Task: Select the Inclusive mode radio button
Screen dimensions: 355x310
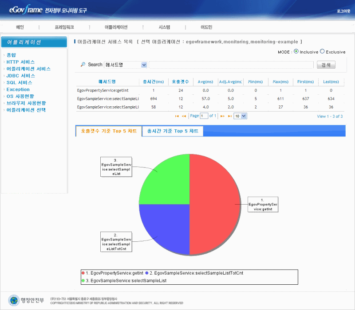Action: click(x=296, y=51)
